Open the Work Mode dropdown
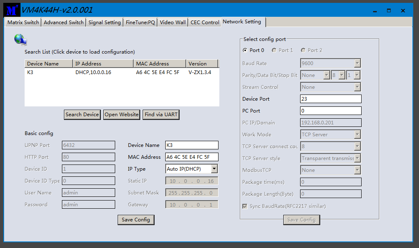This screenshot has width=419, height=248. point(357,135)
